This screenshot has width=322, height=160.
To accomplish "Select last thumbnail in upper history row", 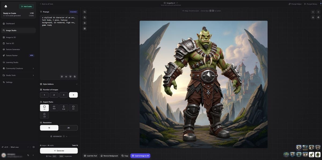I will (318, 147).
